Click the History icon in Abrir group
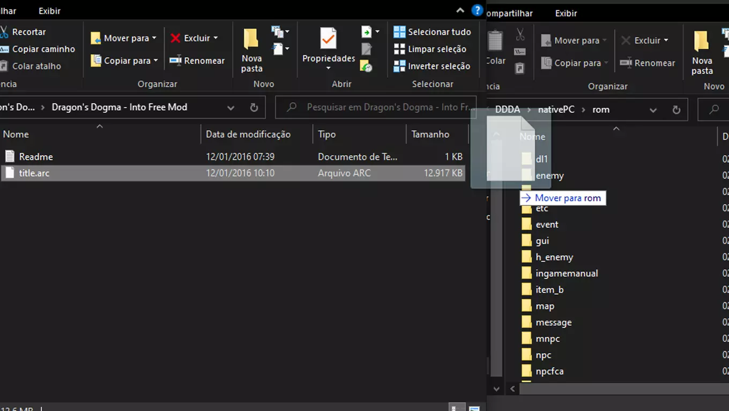This screenshot has width=729, height=411. pos(367,66)
